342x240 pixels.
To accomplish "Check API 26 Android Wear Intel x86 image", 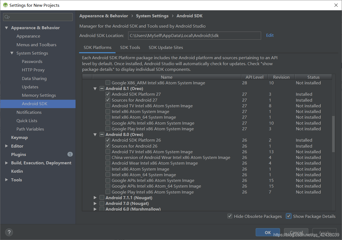I will tap(108, 163).
